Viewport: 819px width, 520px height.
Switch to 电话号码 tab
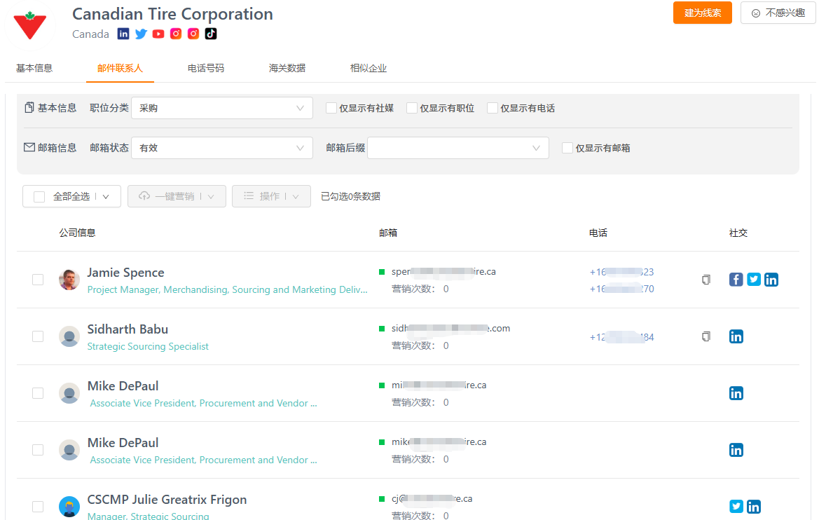point(206,68)
